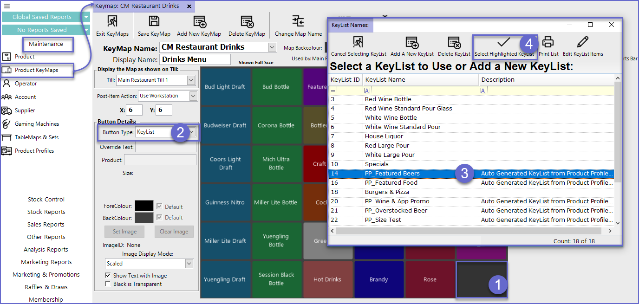Click the Save KeyMap toolbar icon
Screen dimensions: 639x304
154,22
